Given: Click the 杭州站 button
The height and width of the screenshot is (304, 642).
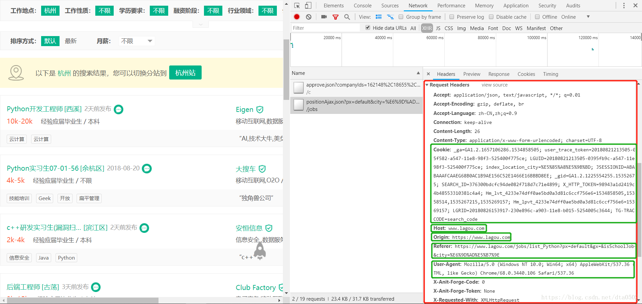Looking at the screenshot, I should pyautogui.click(x=185, y=72).
